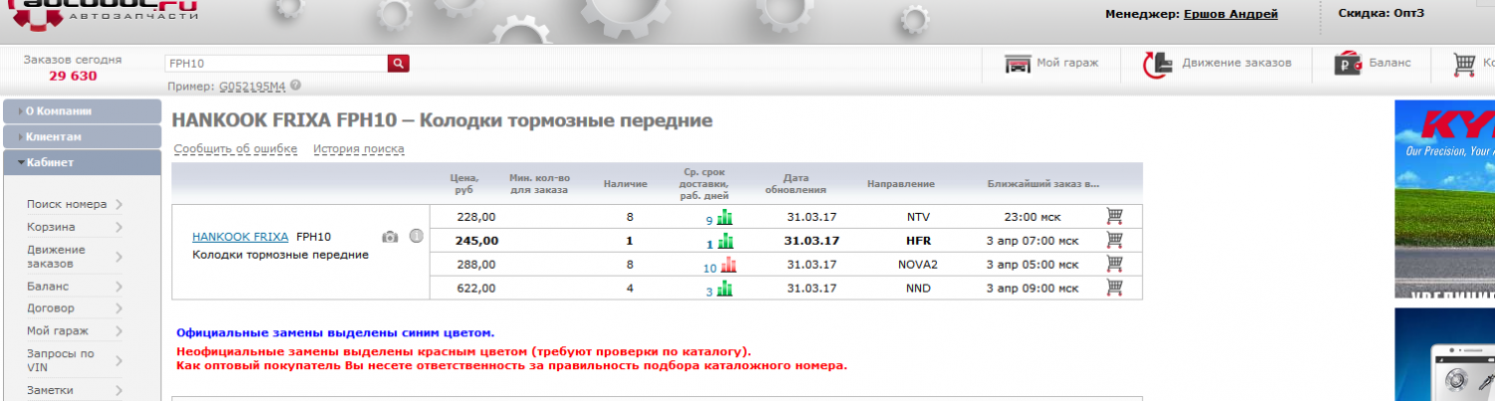This screenshot has height=401, width=1495.
Task: Add the NND 622,00 offer to cart
Action: click(1114, 287)
